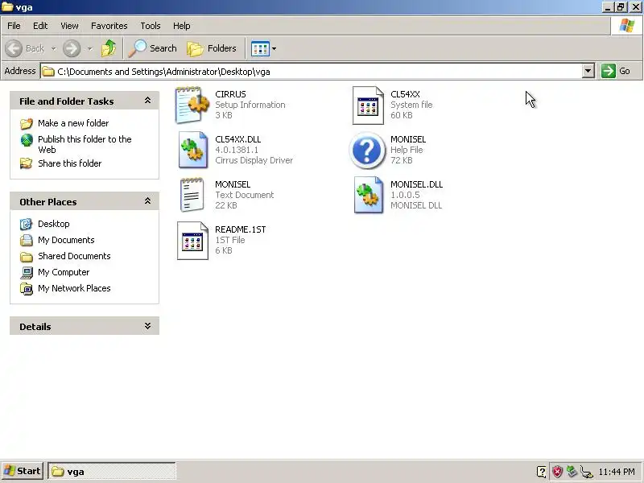
Task: Open My Network Places link
Action: click(74, 288)
